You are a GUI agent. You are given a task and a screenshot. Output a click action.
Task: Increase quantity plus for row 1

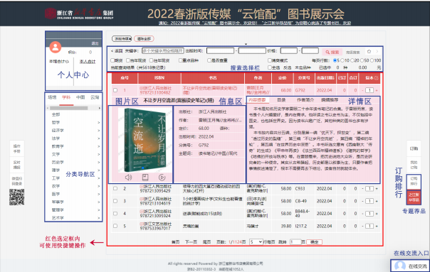(x=377, y=90)
